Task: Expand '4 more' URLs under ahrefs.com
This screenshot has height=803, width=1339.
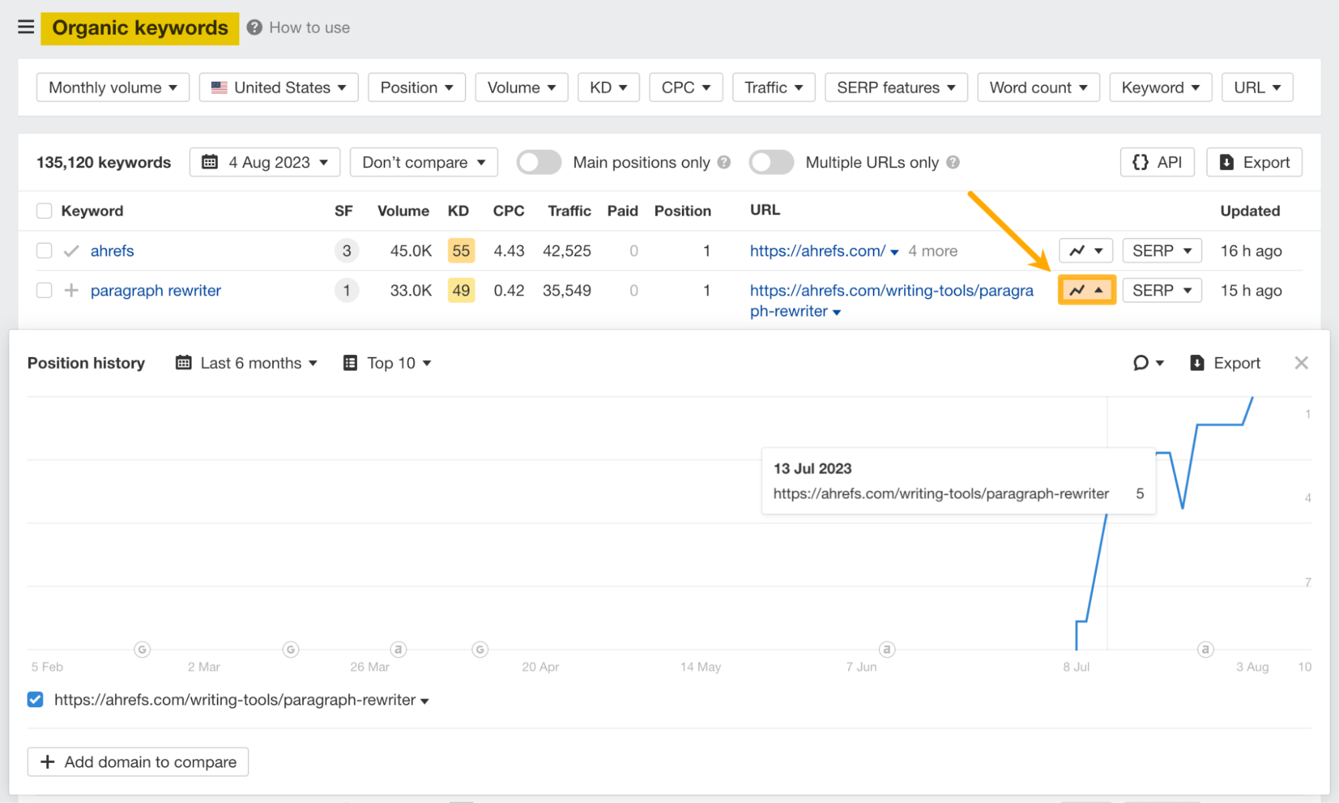Action: tap(932, 250)
